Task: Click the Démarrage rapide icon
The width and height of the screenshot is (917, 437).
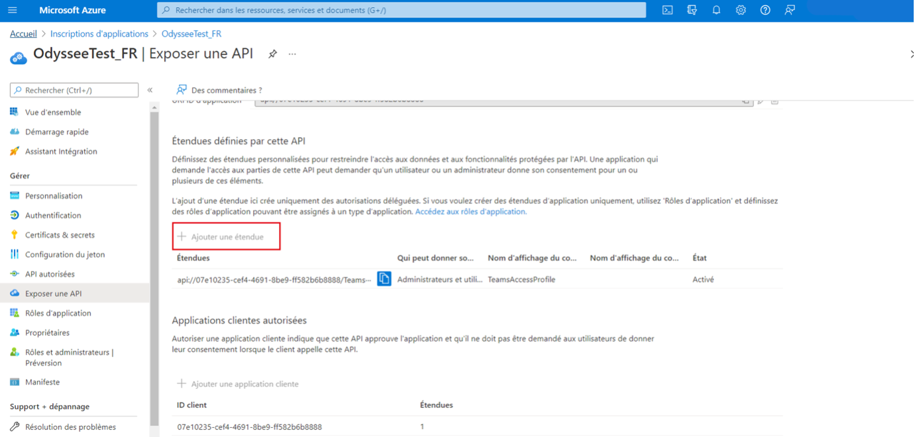Action: [x=15, y=132]
